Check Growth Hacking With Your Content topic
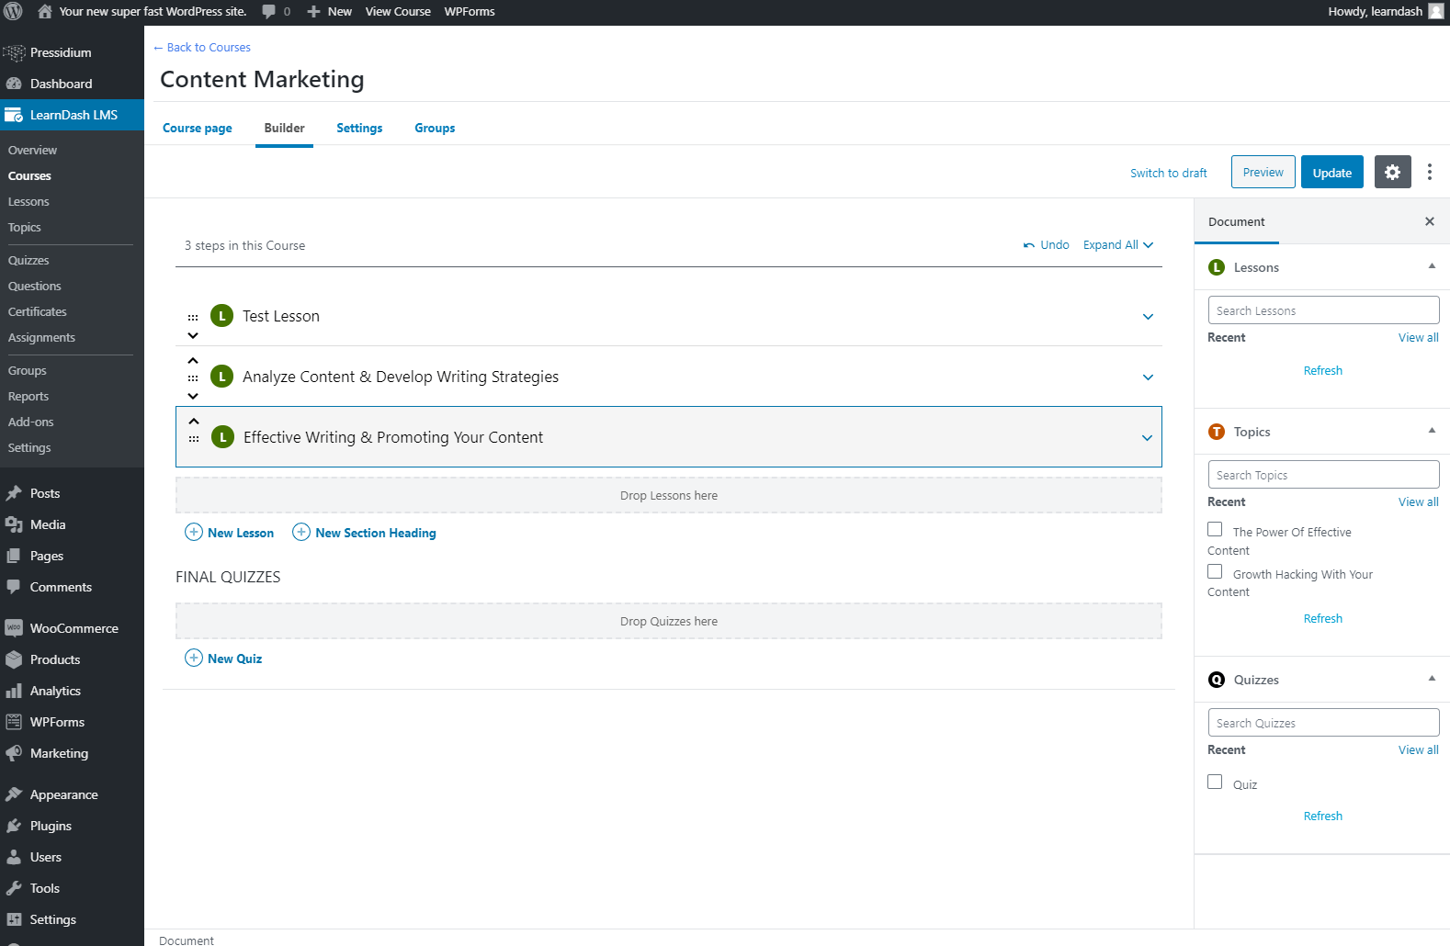Screen dimensions: 1450x946 (1215, 571)
